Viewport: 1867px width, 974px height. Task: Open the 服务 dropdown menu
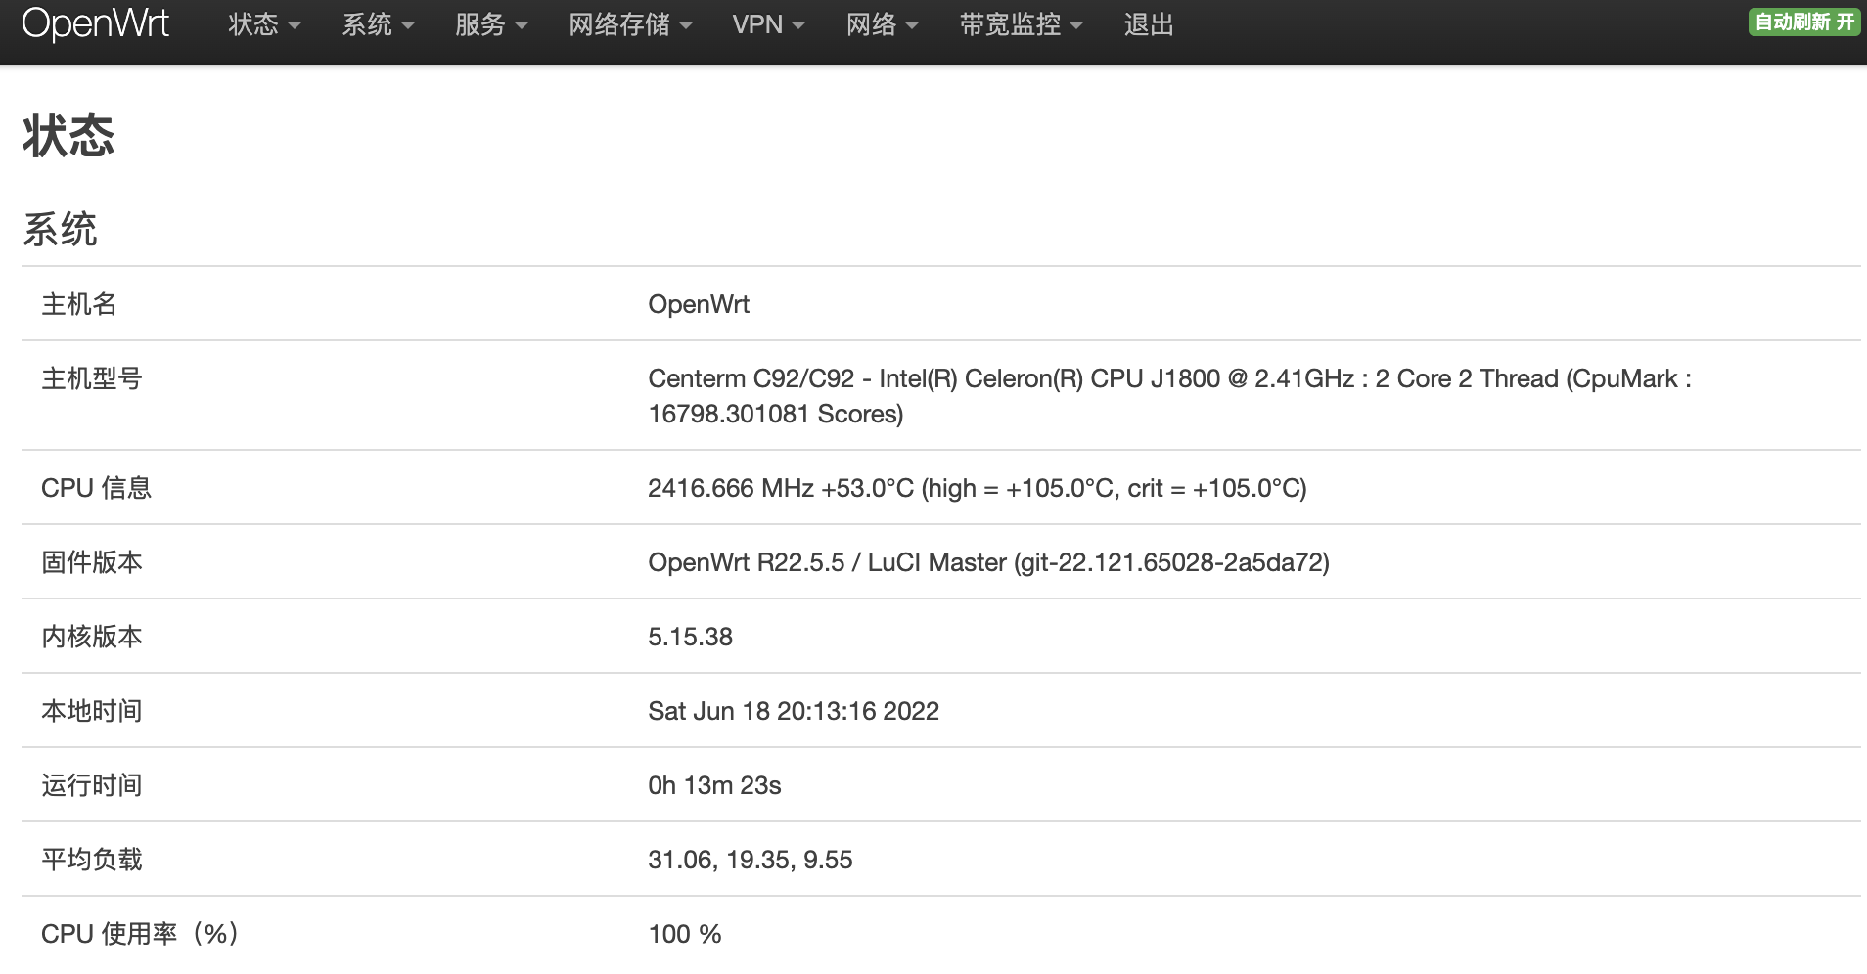click(x=490, y=24)
